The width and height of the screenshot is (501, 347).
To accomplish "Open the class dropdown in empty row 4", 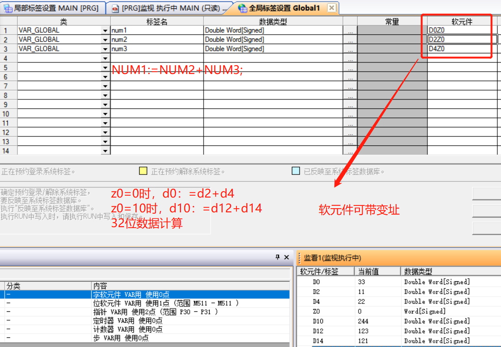I will 105,58.
